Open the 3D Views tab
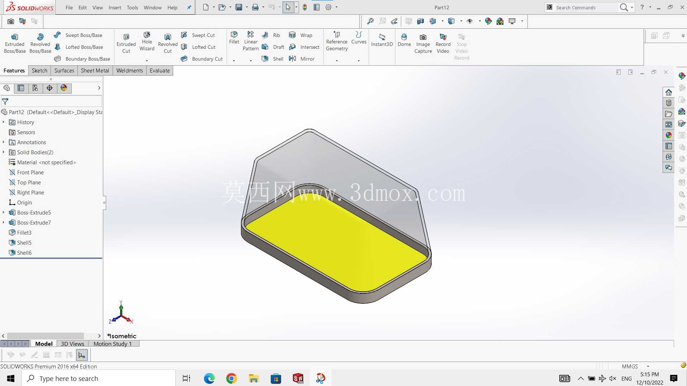 (x=72, y=344)
